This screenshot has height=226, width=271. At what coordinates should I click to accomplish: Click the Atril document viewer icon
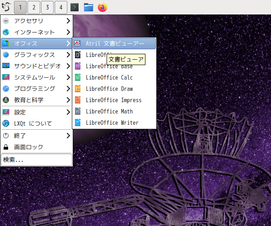click(x=77, y=43)
